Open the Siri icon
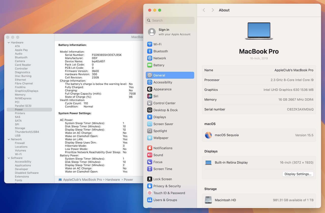The height and width of the screenshot is (213, 325). click(x=150, y=96)
